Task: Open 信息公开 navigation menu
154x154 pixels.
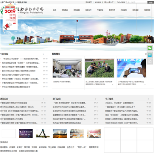Action: tap(89, 10)
